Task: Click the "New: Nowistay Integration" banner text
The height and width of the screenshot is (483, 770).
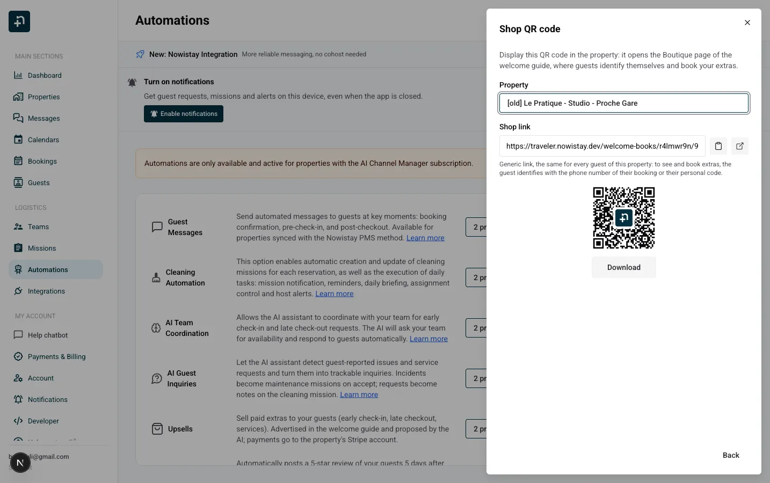Action: 193,54
